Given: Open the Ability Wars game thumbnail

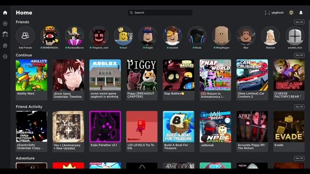Looking at the screenshot, I should pos(31,75).
